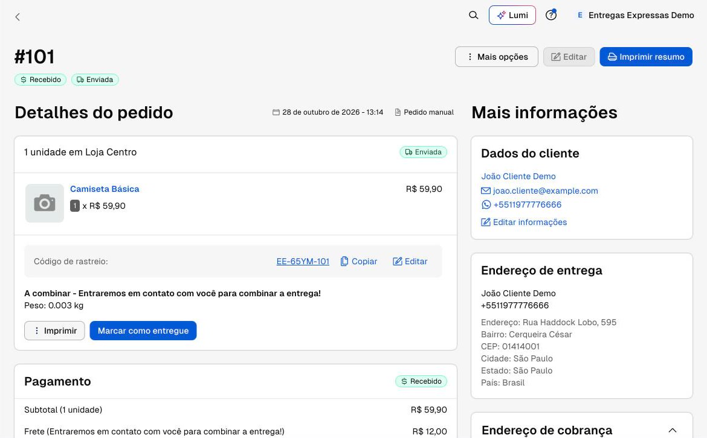Screen dimensions: 707x438
Task: Click the text 1 unidade em Loja Centro
Action: 80,152
